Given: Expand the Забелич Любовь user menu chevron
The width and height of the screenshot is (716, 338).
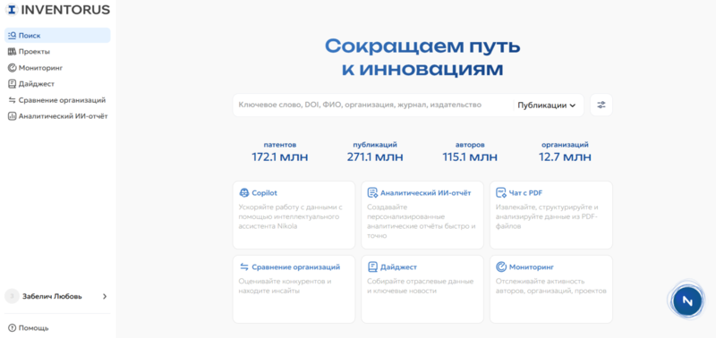Looking at the screenshot, I should coord(105,297).
